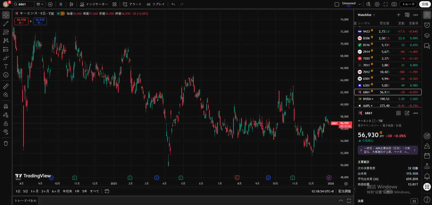
Task: Select the 7203 row in watchlist
Action: (x=387, y=58)
